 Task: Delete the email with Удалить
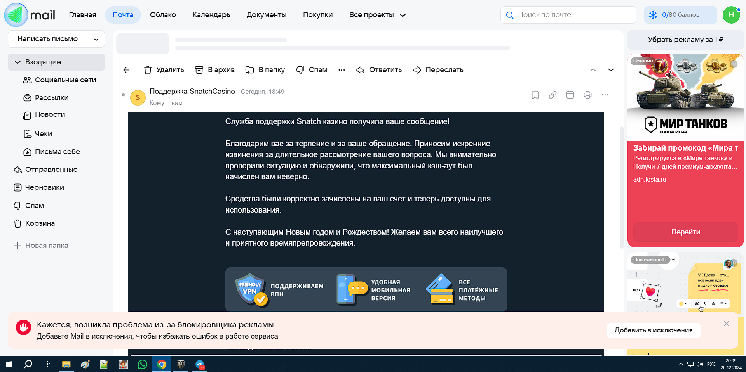click(x=164, y=70)
